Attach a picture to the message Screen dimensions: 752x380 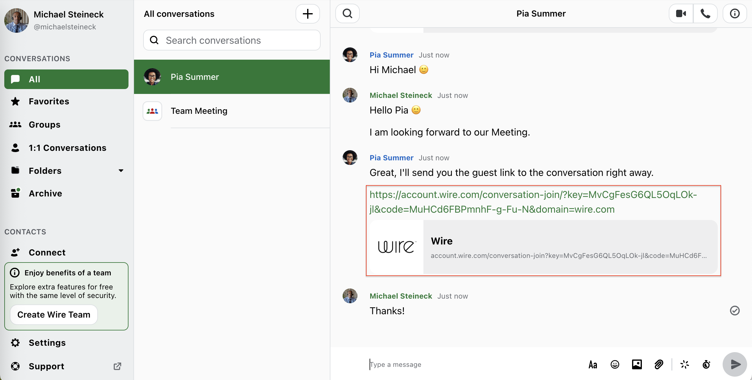tap(637, 364)
